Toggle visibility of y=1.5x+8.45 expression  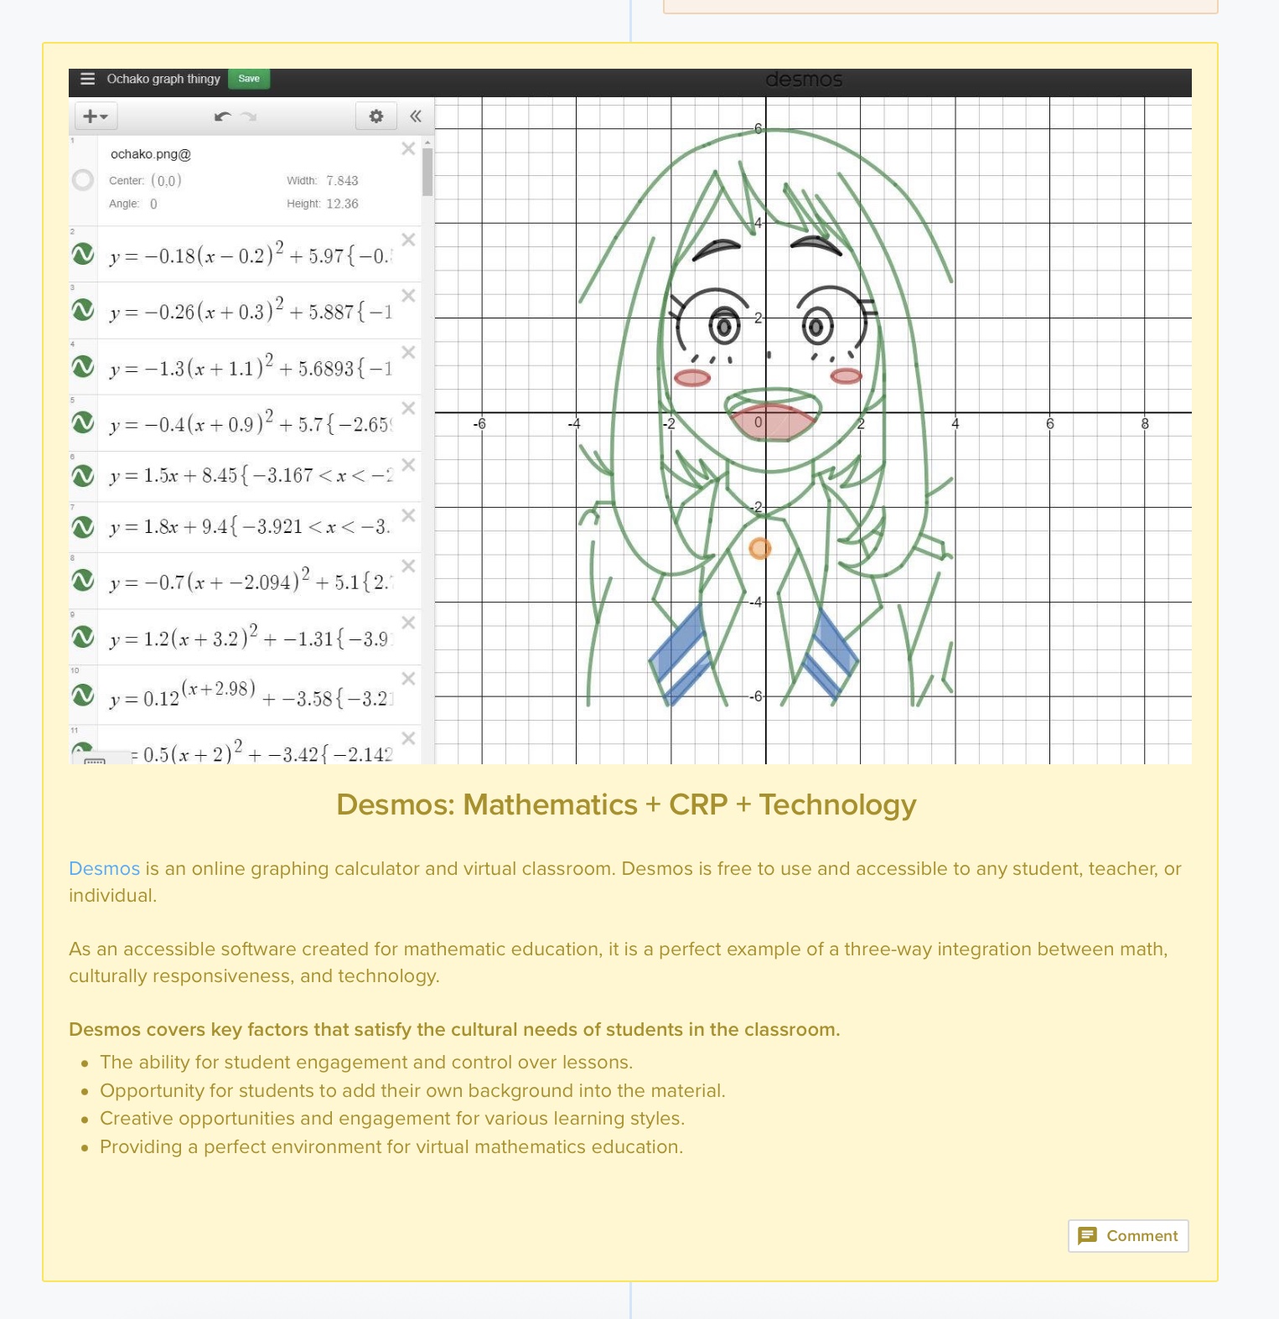pyautogui.click(x=83, y=475)
